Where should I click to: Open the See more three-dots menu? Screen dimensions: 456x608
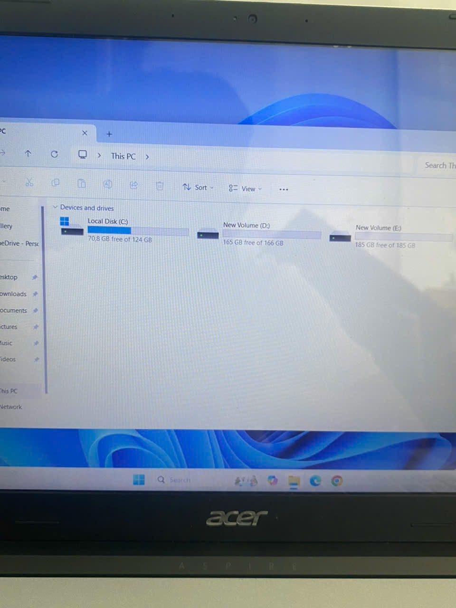click(284, 189)
